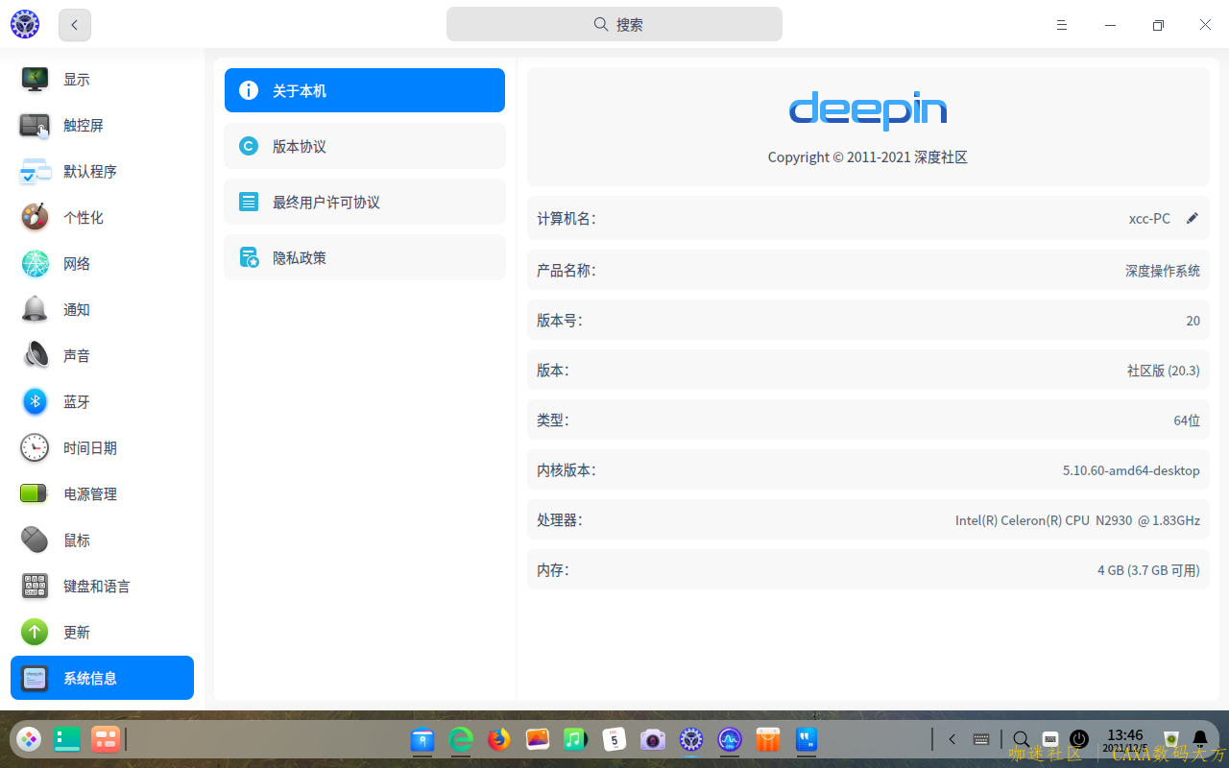Click the pencil icon to edit computer name

[x=1192, y=218]
